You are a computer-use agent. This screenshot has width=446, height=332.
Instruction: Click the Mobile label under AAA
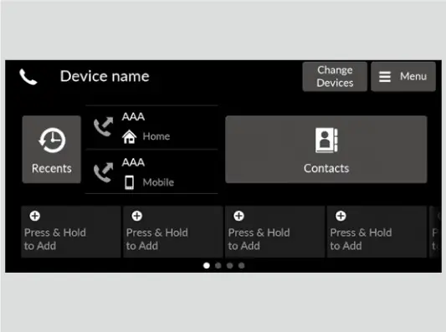(x=158, y=182)
